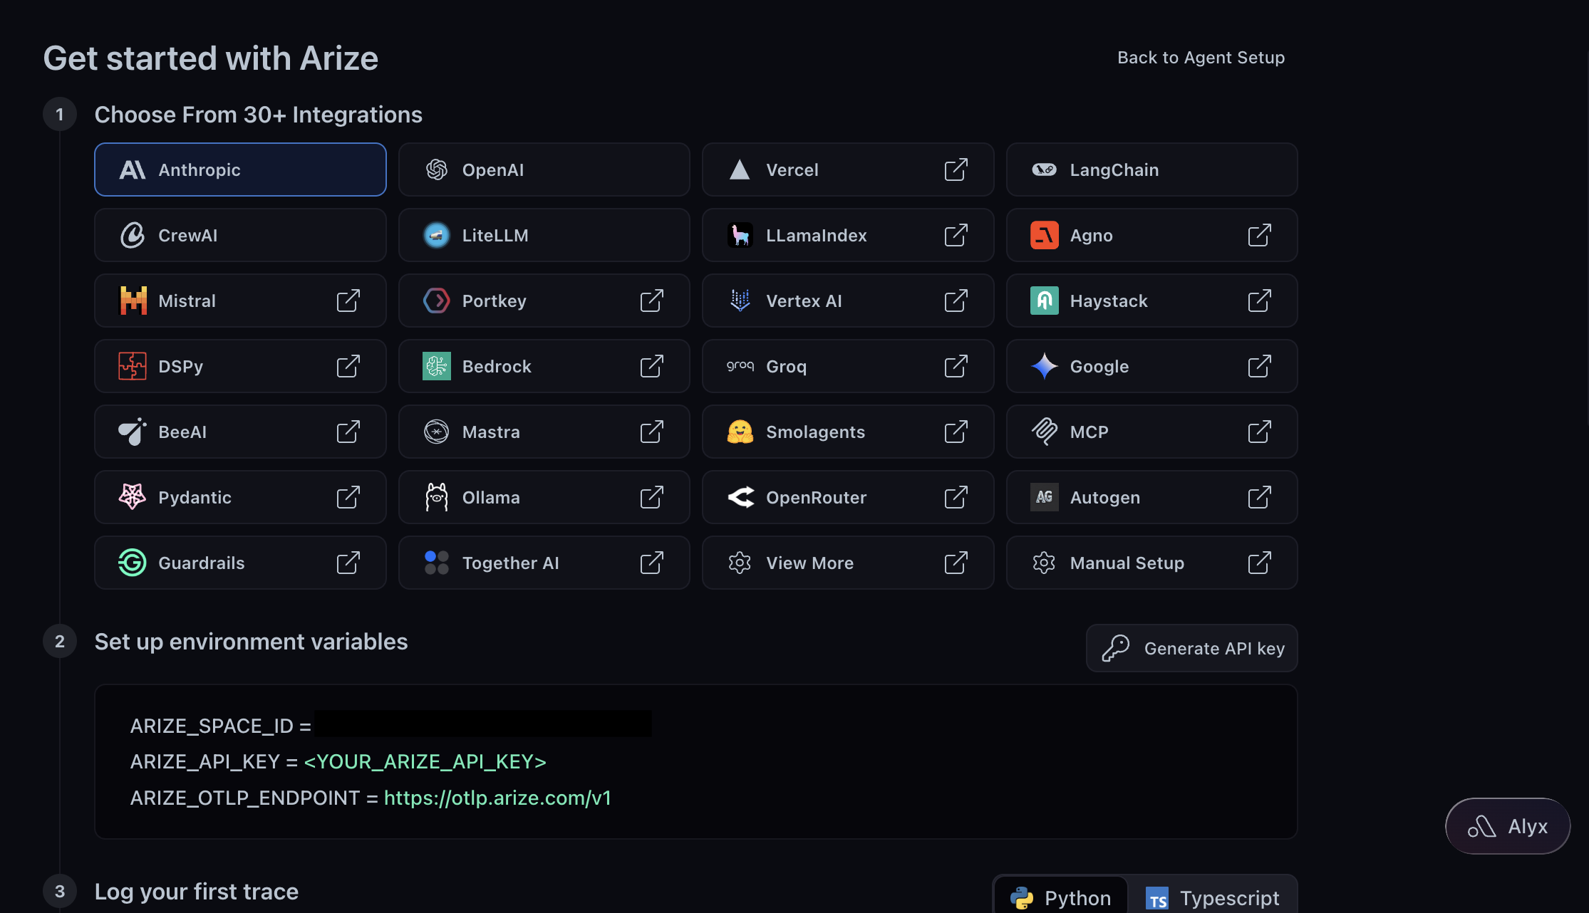This screenshot has height=913, width=1589.
Task: Open the Alyx assistant button
Action: [x=1507, y=826]
